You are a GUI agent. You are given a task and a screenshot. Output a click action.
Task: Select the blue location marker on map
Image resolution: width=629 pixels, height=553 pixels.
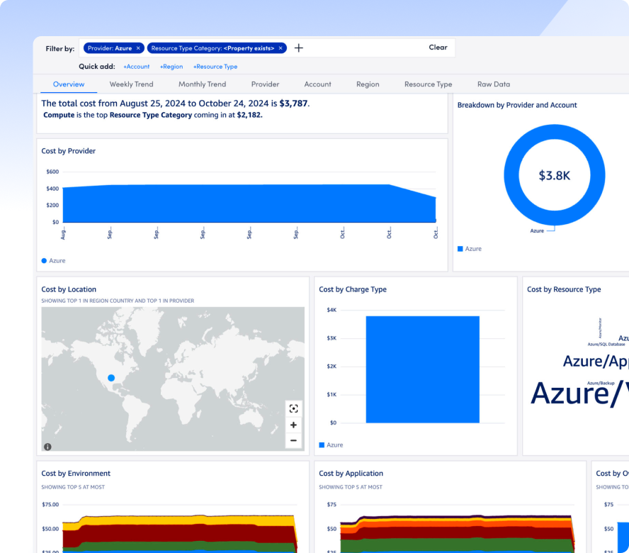tap(111, 377)
